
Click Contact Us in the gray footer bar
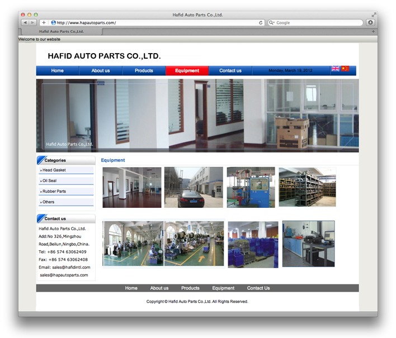[x=258, y=288]
